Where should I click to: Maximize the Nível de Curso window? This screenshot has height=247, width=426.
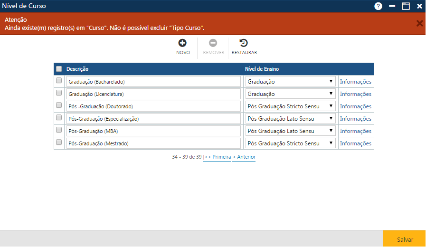click(x=406, y=6)
